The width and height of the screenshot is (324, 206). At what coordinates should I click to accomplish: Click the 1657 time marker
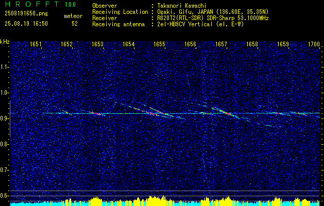[x=221, y=44]
